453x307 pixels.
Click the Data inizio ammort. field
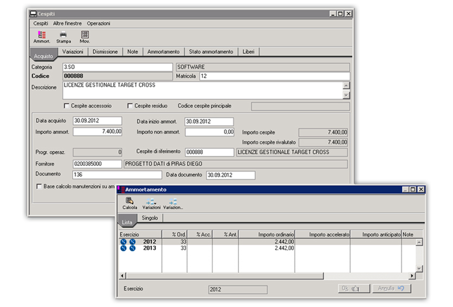tap(209, 122)
